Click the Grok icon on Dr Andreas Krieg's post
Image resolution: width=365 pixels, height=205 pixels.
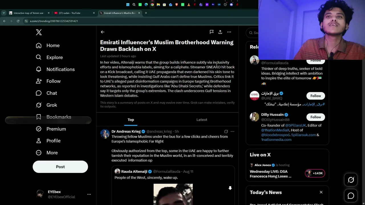click(x=226, y=132)
